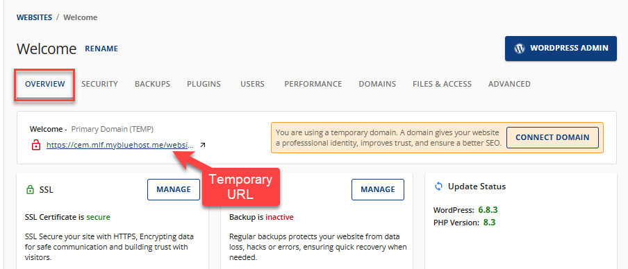628x269 pixels.
Task: Click WordPress version 6.8.3 value
Action: (488, 210)
